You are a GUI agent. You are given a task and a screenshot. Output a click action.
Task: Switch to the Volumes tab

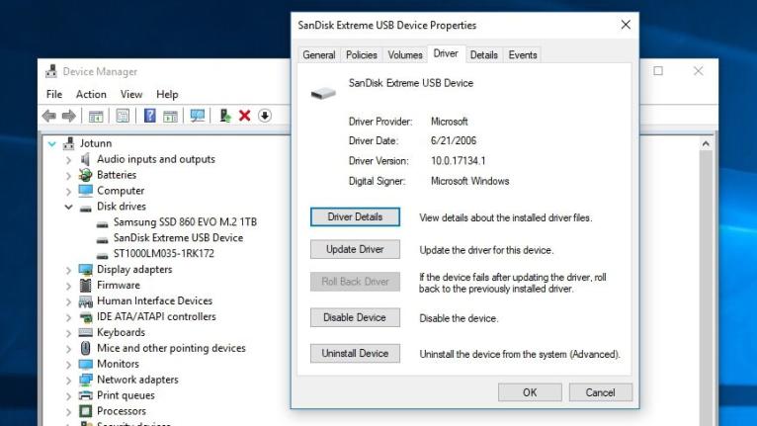coord(405,55)
